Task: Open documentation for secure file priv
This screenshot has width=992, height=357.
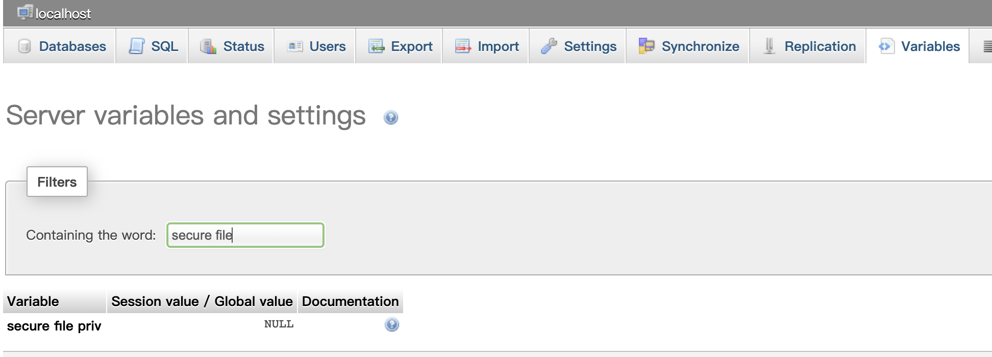Action: (391, 325)
